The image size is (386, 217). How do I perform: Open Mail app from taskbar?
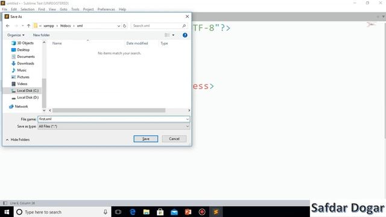click(x=174, y=212)
